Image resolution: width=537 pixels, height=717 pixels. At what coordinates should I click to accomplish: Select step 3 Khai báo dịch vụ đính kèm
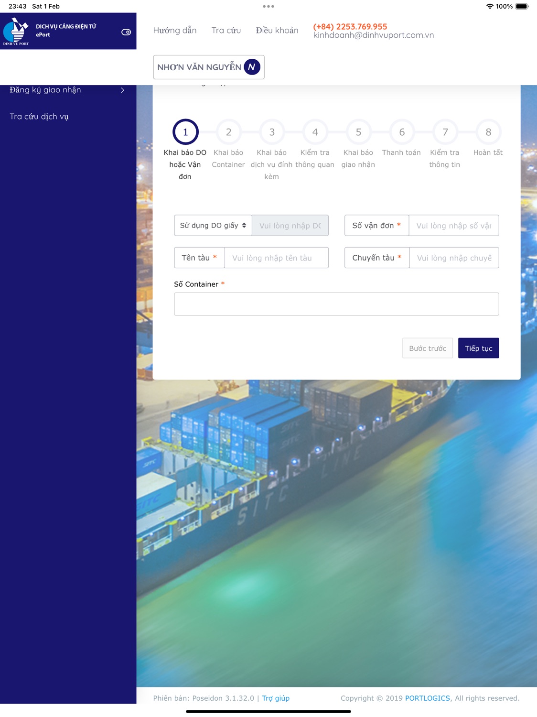click(272, 132)
